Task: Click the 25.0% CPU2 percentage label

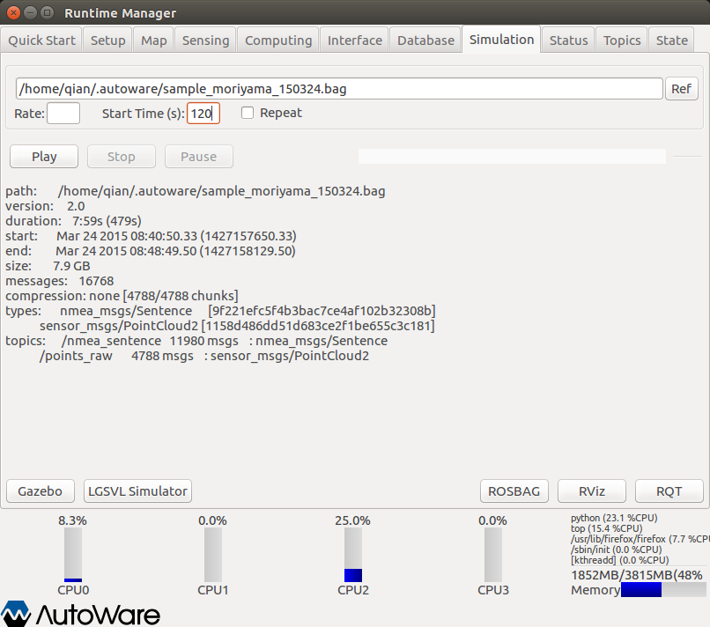Action: (352, 520)
